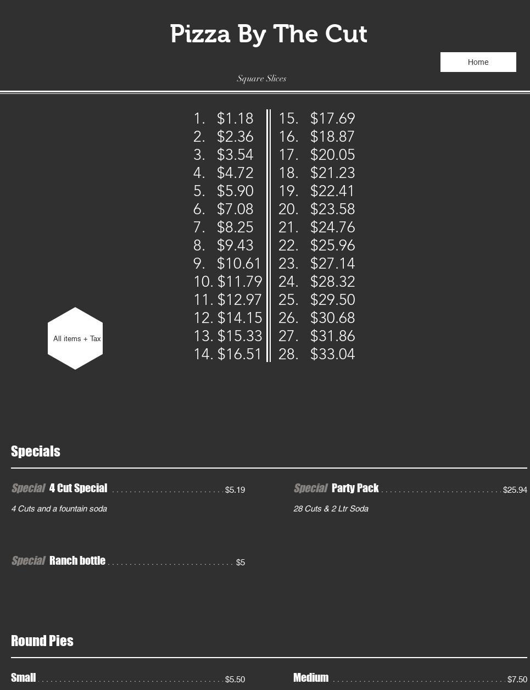Click the $5 Ranch bottle price

click(x=240, y=563)
